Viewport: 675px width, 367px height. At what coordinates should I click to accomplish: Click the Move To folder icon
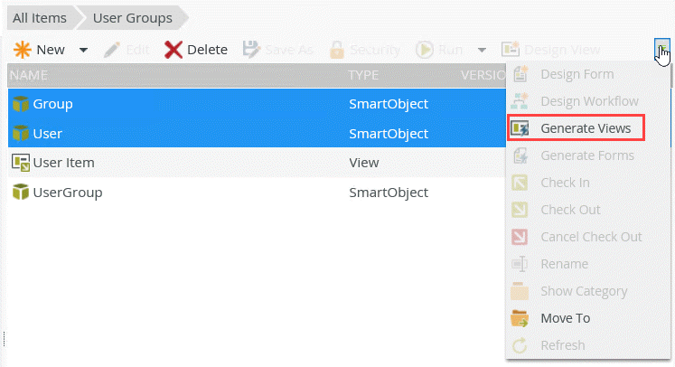[520, 318]
